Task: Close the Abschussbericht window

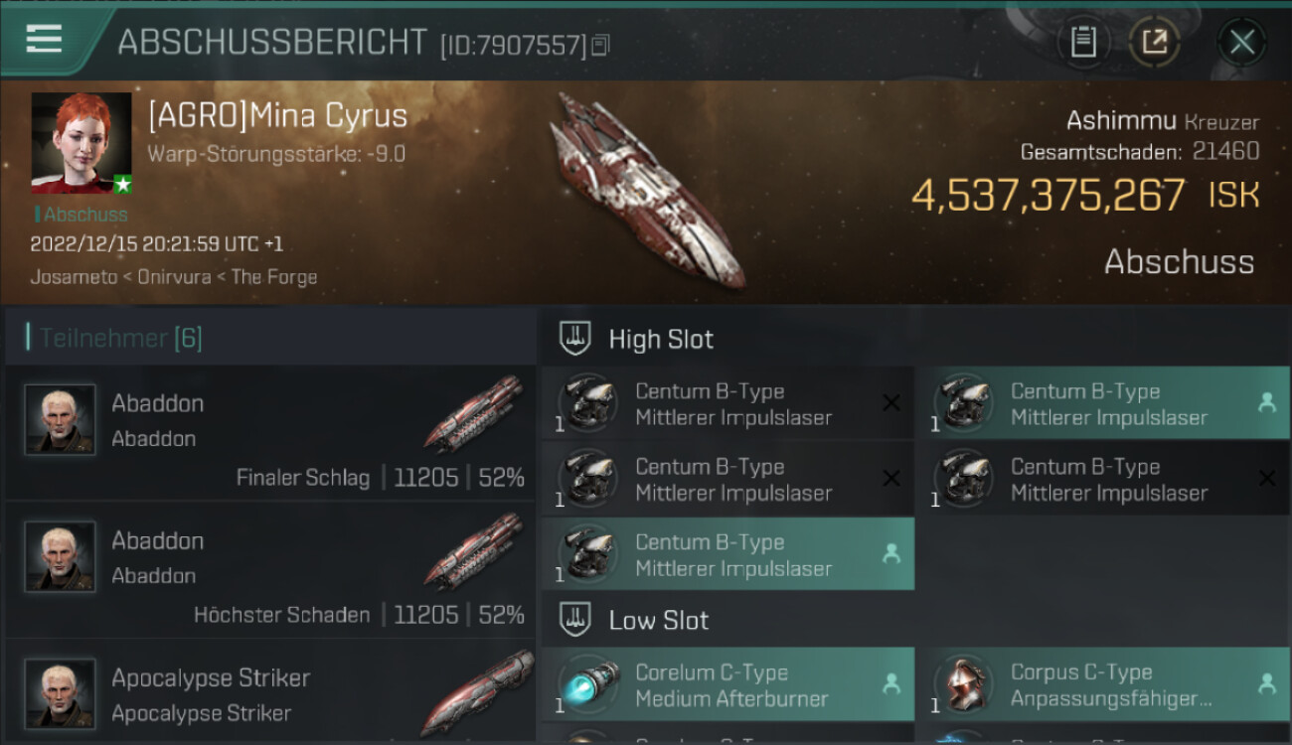Action: [x=1242, y=42]
